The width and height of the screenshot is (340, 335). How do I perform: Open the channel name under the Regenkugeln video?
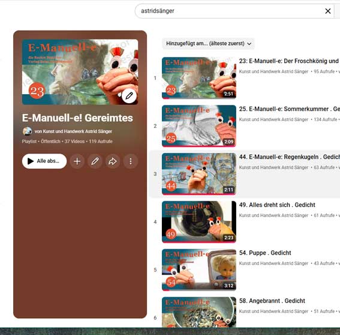tap(273, 168)
